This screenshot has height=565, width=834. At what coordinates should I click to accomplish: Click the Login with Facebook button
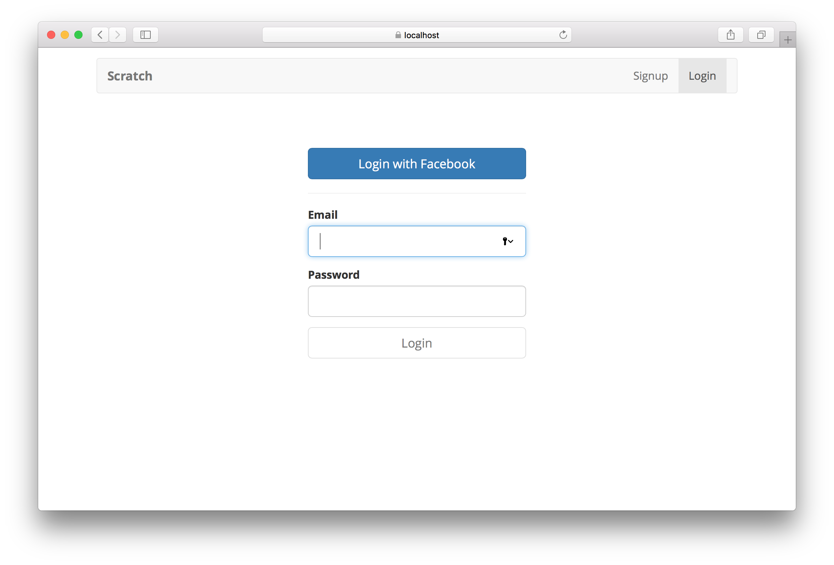pyautogui.click(x=416, y=163)
